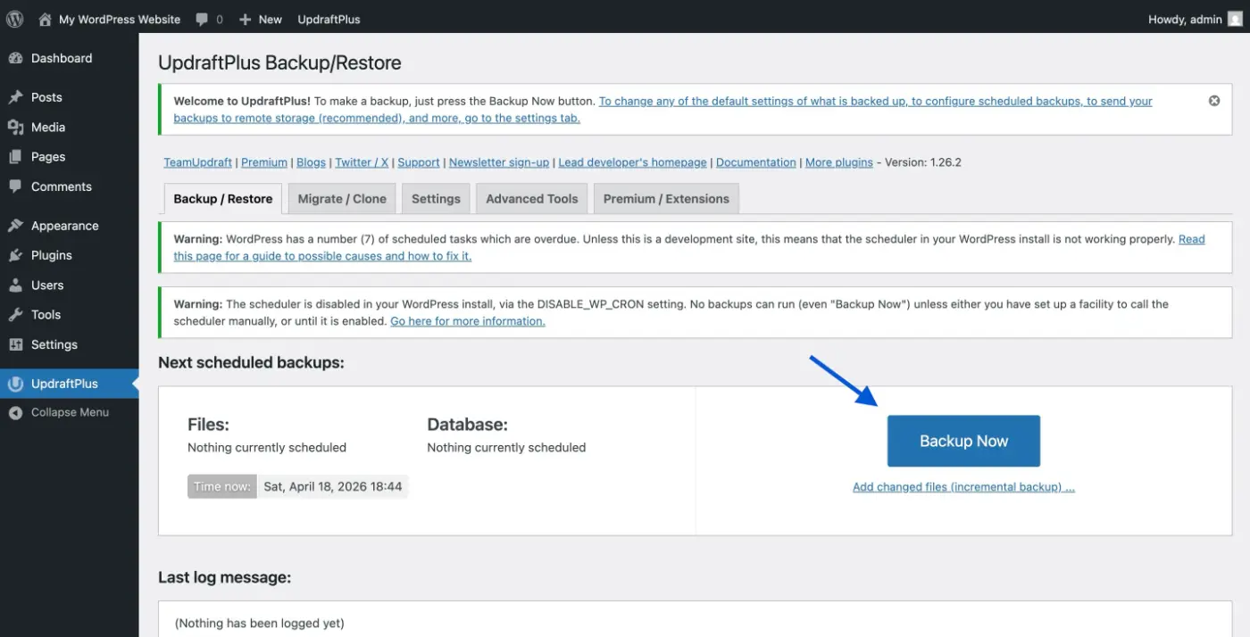The image size is (1250, 637).
Task: Click the home icon beside My WordPress Website
Action: pos(45,19)
